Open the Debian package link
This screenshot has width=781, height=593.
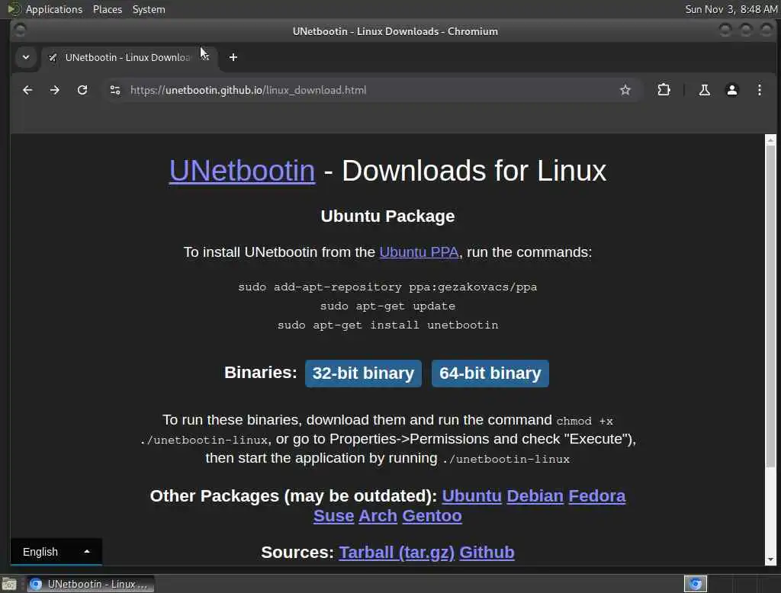pyautogui.click(x=535, y=496)
